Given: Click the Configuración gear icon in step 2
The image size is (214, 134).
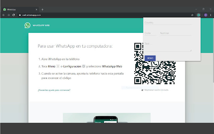Looking at the screenshot, I should [x=84, y=66].
